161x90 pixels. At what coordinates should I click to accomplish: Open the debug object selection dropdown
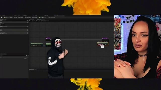coord(52,17)
